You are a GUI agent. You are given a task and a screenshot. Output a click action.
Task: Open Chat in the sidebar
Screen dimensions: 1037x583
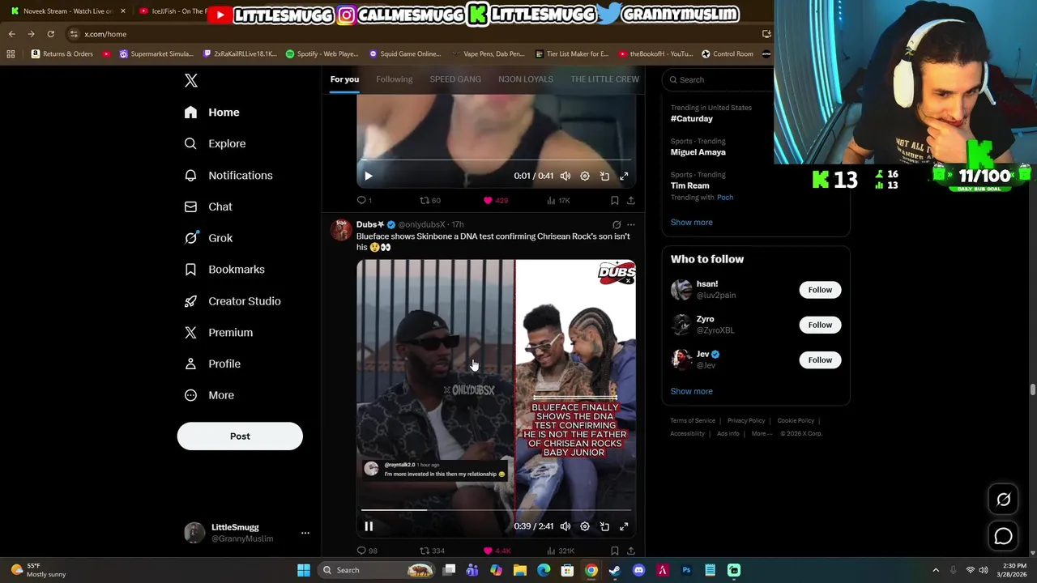(208, 206)
